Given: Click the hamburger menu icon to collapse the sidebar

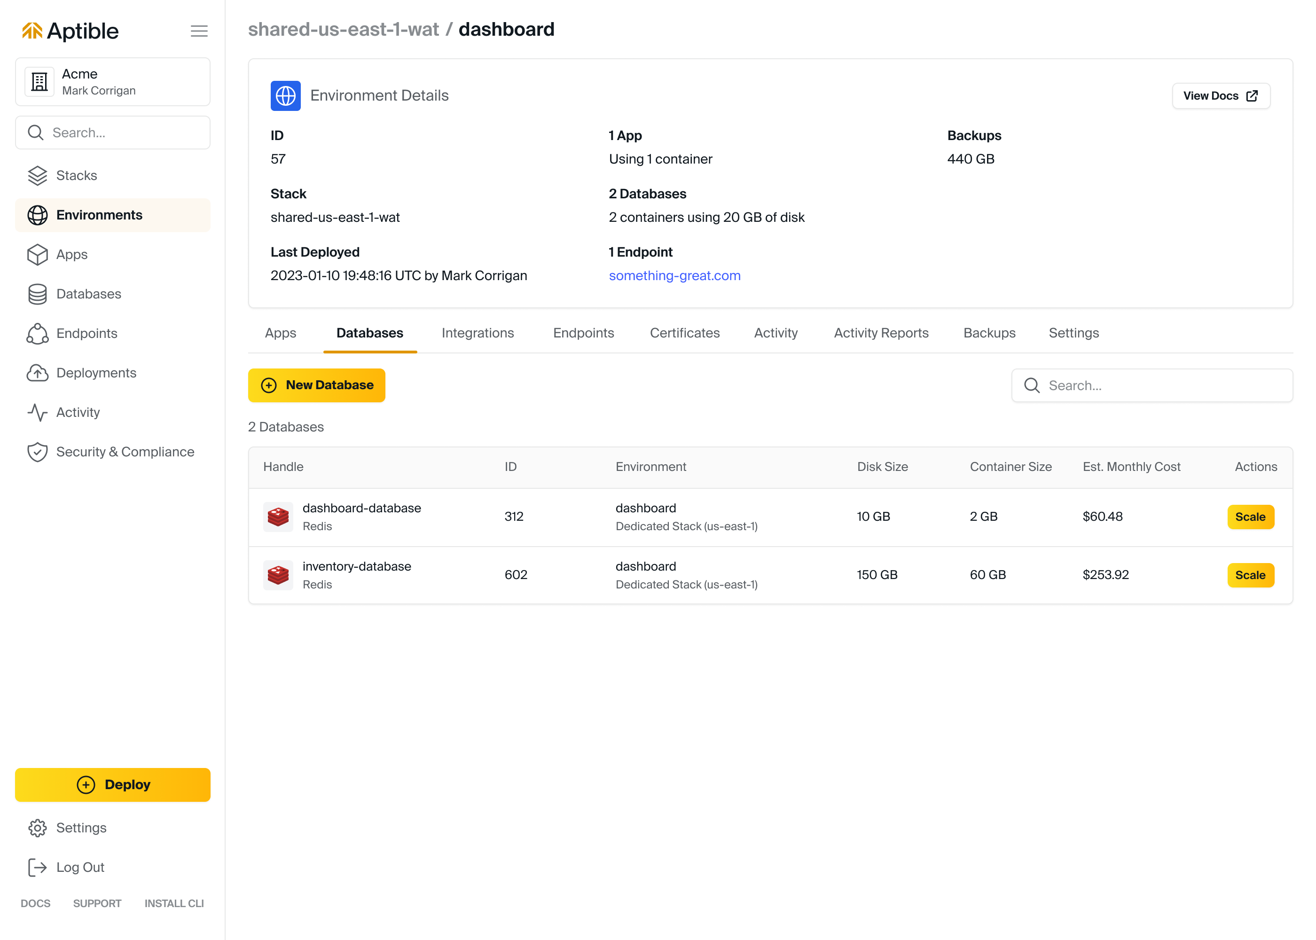Looking at the screenshot, I should 198,31.
